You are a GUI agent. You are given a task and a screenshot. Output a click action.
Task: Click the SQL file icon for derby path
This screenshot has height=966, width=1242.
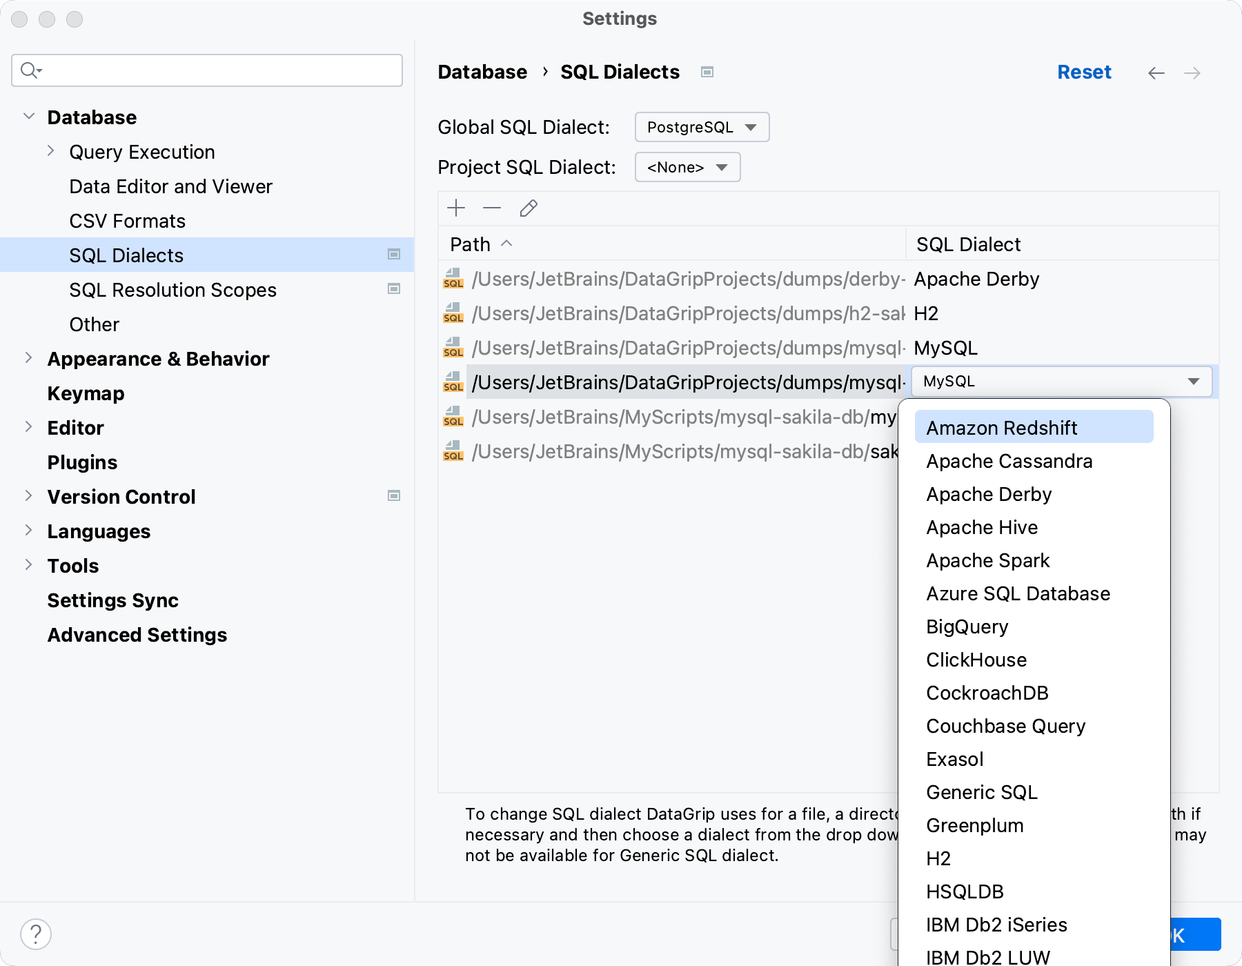(453, 279)
